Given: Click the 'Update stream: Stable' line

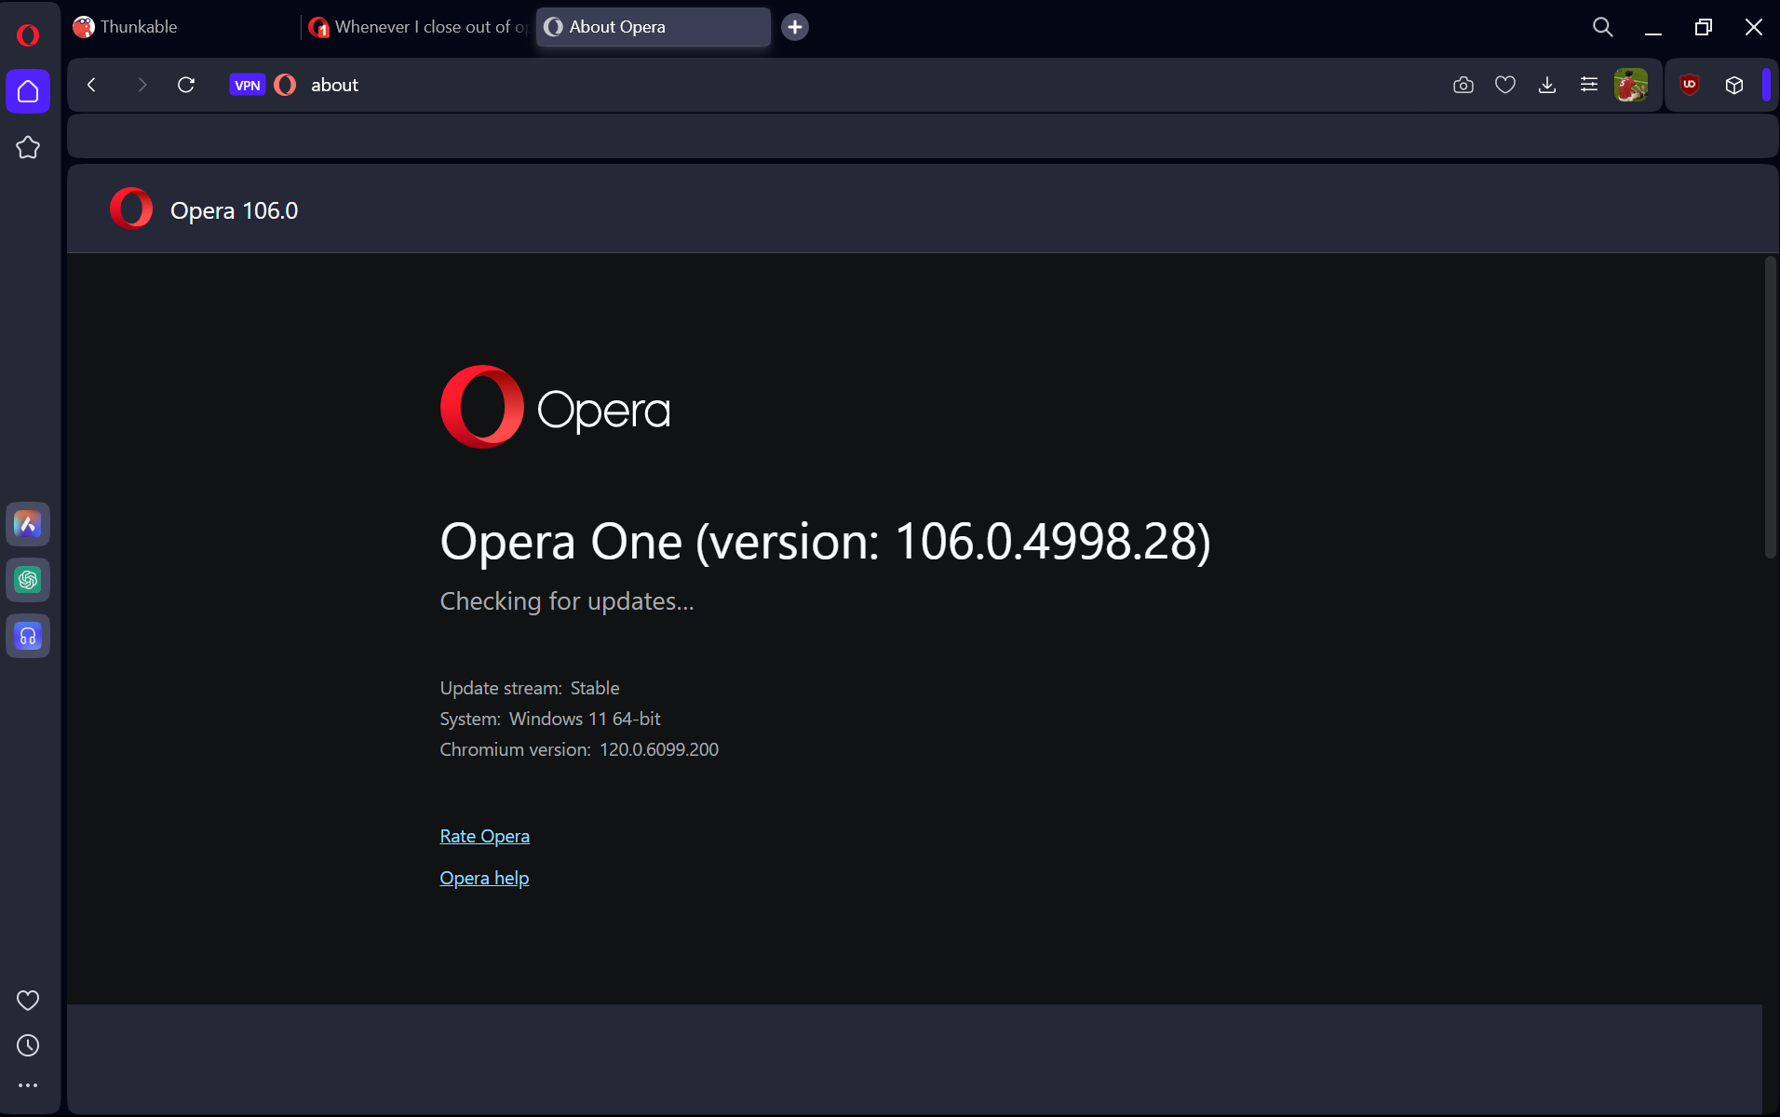Looking at the screenshot, I should click(x=530, y=688).
